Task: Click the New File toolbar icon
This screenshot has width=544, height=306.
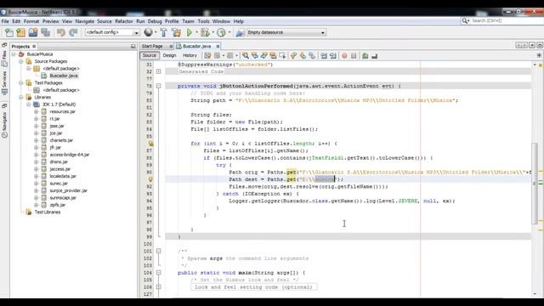Action: [9, 32]
